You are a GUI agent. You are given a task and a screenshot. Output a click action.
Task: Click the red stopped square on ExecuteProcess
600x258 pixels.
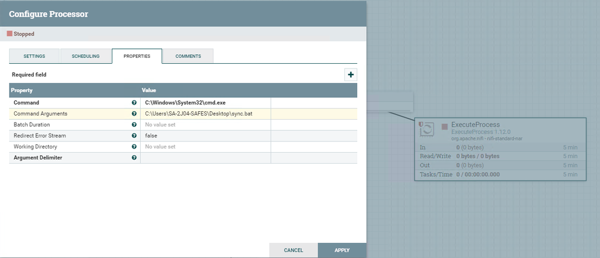445,127
